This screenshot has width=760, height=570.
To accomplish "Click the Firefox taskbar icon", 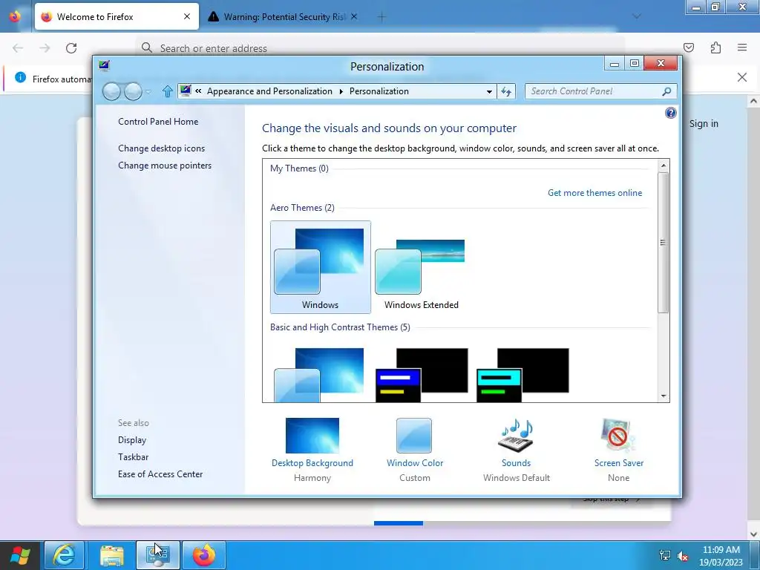I will click(204, 555).
